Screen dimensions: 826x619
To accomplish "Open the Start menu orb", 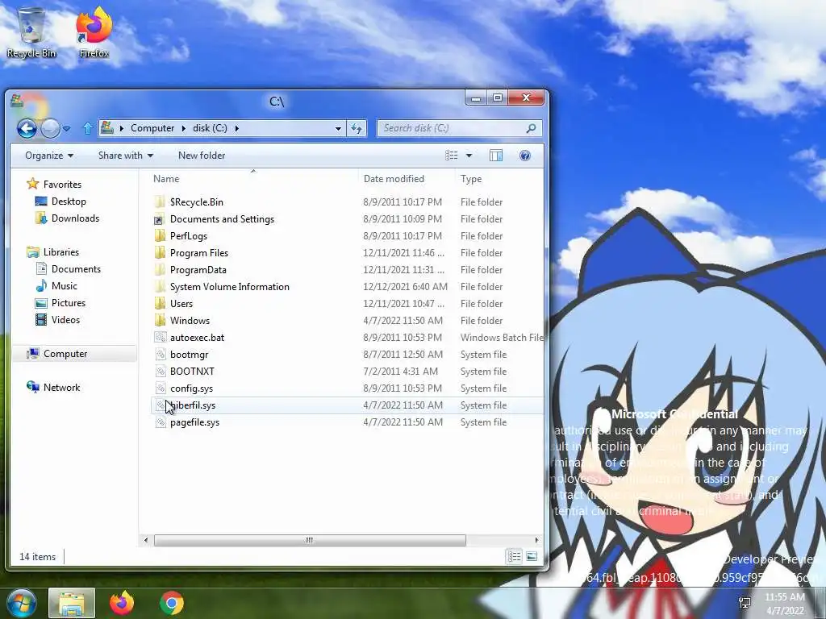I will [x=22, y=603].
